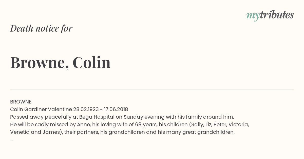Click the dark "tributes" part of the logo

coord(277,15)
